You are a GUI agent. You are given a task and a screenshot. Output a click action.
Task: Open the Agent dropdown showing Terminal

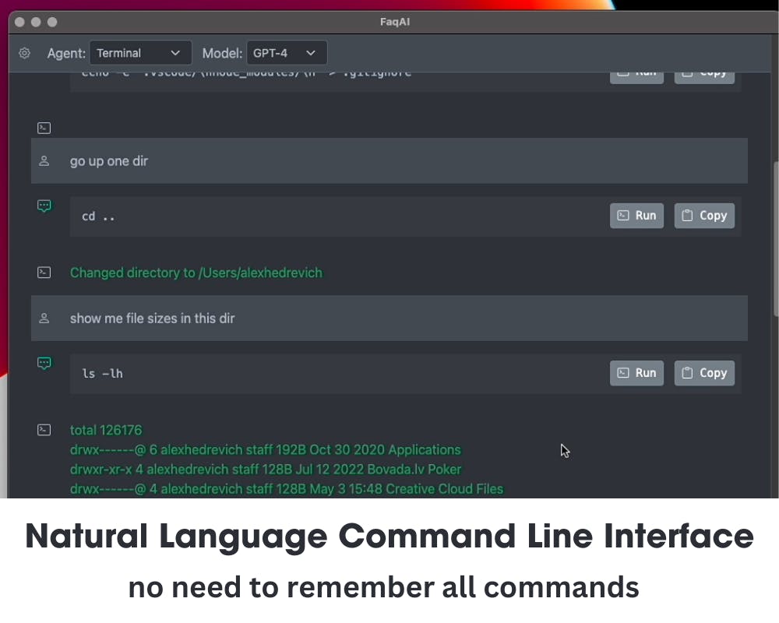(x=140, y=53)
